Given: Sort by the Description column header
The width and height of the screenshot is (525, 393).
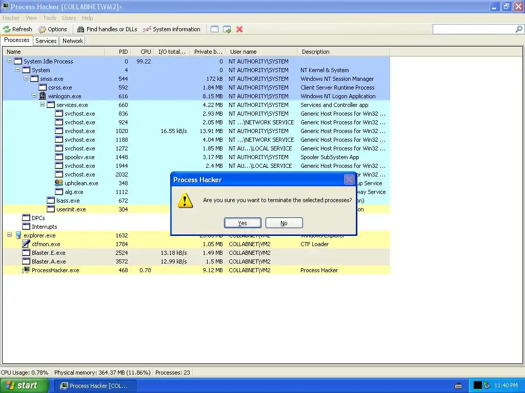Looking at the screenshot, I should tap(343, 52).
